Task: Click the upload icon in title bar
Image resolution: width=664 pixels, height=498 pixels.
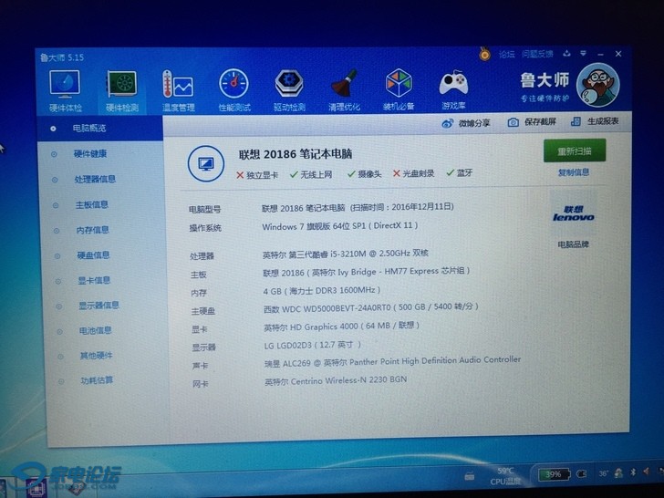Action: (x=566, y=53)
